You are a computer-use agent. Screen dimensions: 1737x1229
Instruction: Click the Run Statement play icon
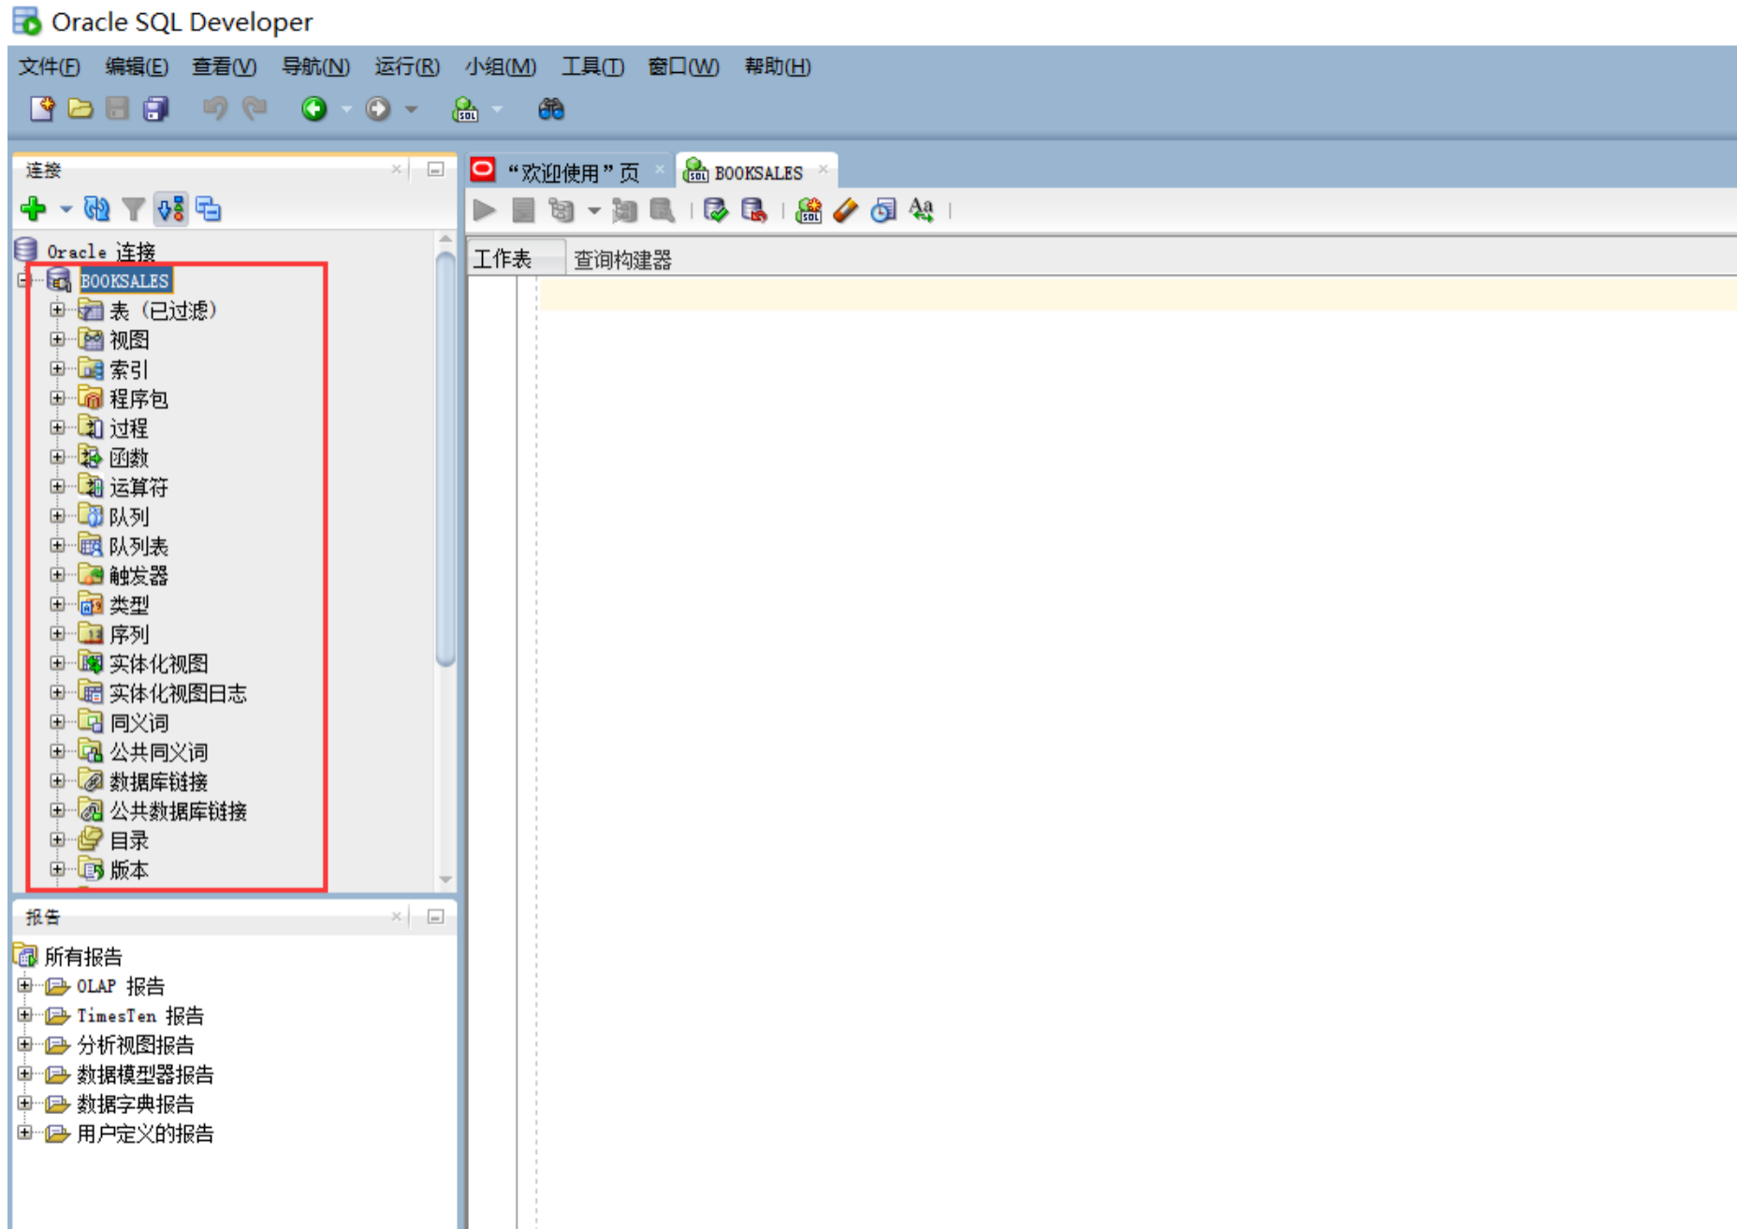(x=484, y=210)
